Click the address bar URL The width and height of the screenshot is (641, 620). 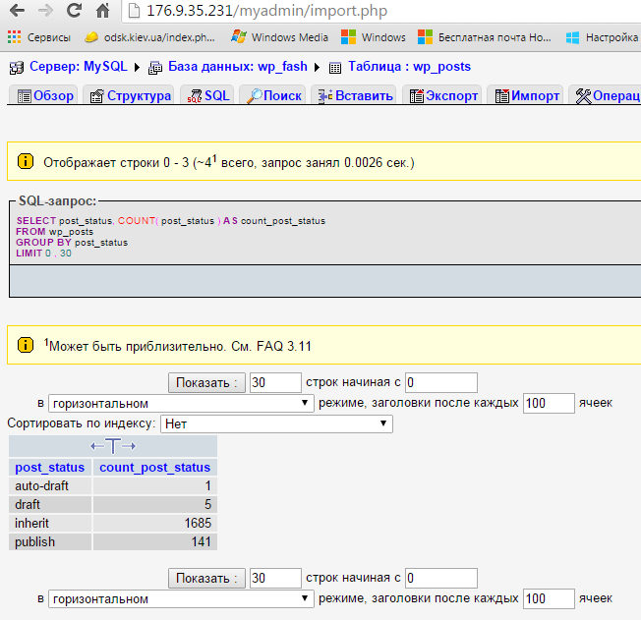266,11
